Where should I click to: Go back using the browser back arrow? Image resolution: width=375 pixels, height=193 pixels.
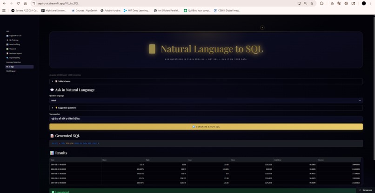[4, 3]
